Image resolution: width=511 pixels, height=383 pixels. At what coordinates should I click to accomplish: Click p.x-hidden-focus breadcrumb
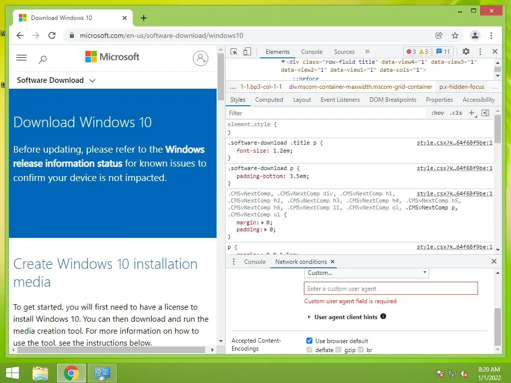pyautogui.click(x=462, y=87)
